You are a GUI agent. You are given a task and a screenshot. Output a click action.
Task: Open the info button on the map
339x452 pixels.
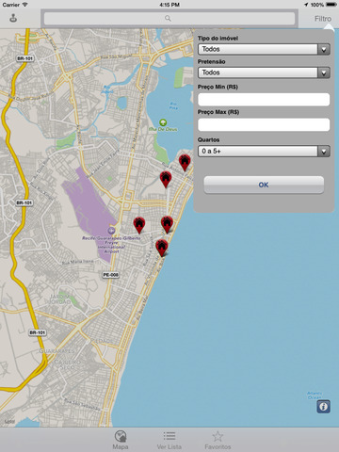323,407
